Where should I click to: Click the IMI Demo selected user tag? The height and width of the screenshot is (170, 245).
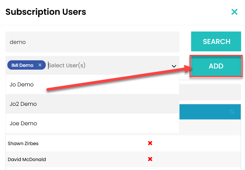22,65
